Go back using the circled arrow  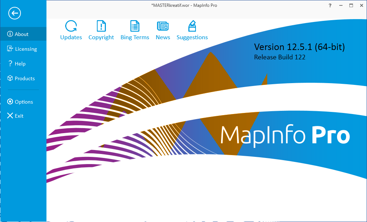14,13
